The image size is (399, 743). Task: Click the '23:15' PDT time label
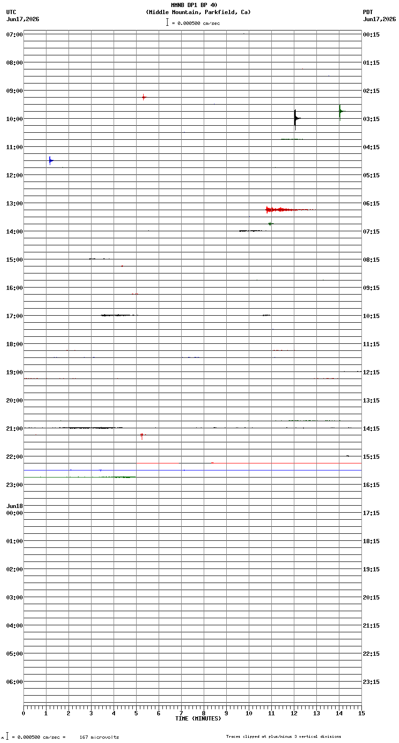[x=371, y=682]
